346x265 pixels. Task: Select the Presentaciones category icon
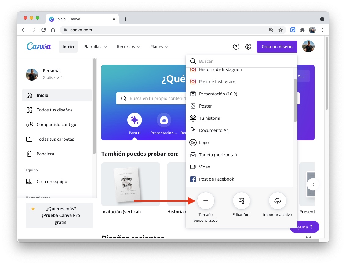point(164,120)
